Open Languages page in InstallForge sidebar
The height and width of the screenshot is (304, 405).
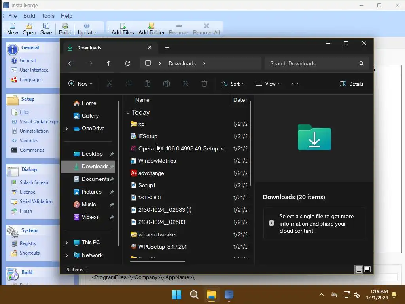coord(31,80)
